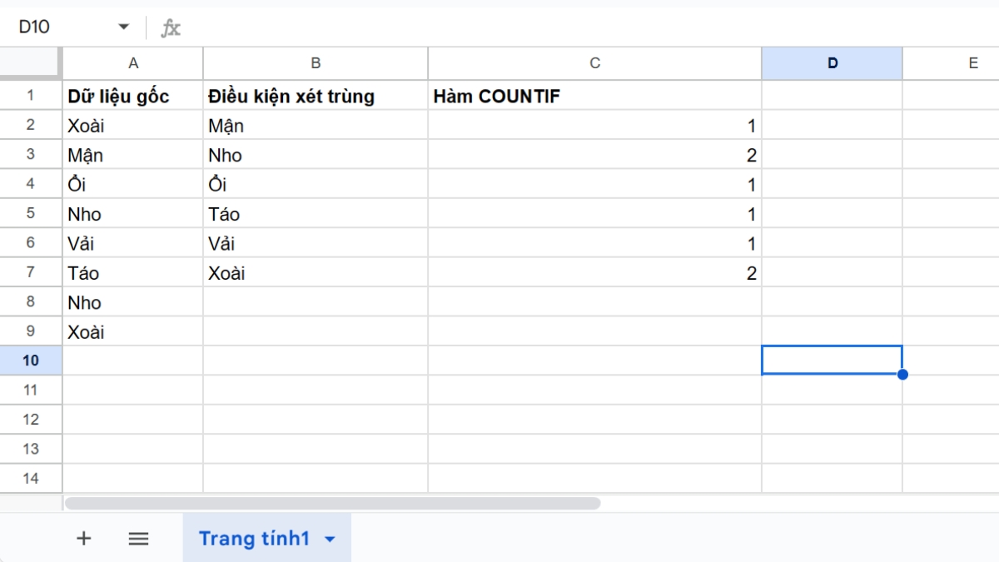
Task: Click the cell containing Táo in column B
Action: click(316, 215)
